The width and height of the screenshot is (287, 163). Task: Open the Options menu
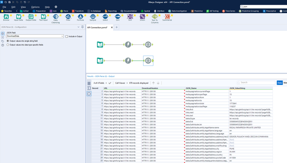pyautogui.click(x=35, y=7)
